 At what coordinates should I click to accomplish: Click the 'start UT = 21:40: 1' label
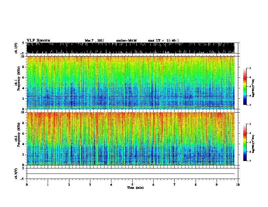pyautogui.click(x=163, y=41)
